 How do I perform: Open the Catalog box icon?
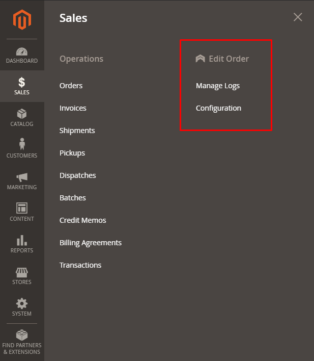pyautogui.click(x=22, y=114)
